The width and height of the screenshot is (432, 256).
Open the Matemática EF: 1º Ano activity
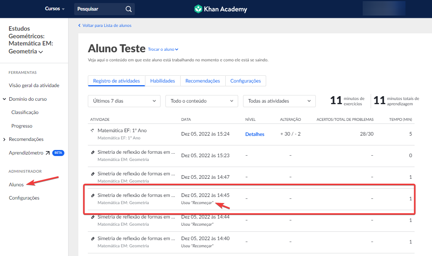click(x=122, y=131)
